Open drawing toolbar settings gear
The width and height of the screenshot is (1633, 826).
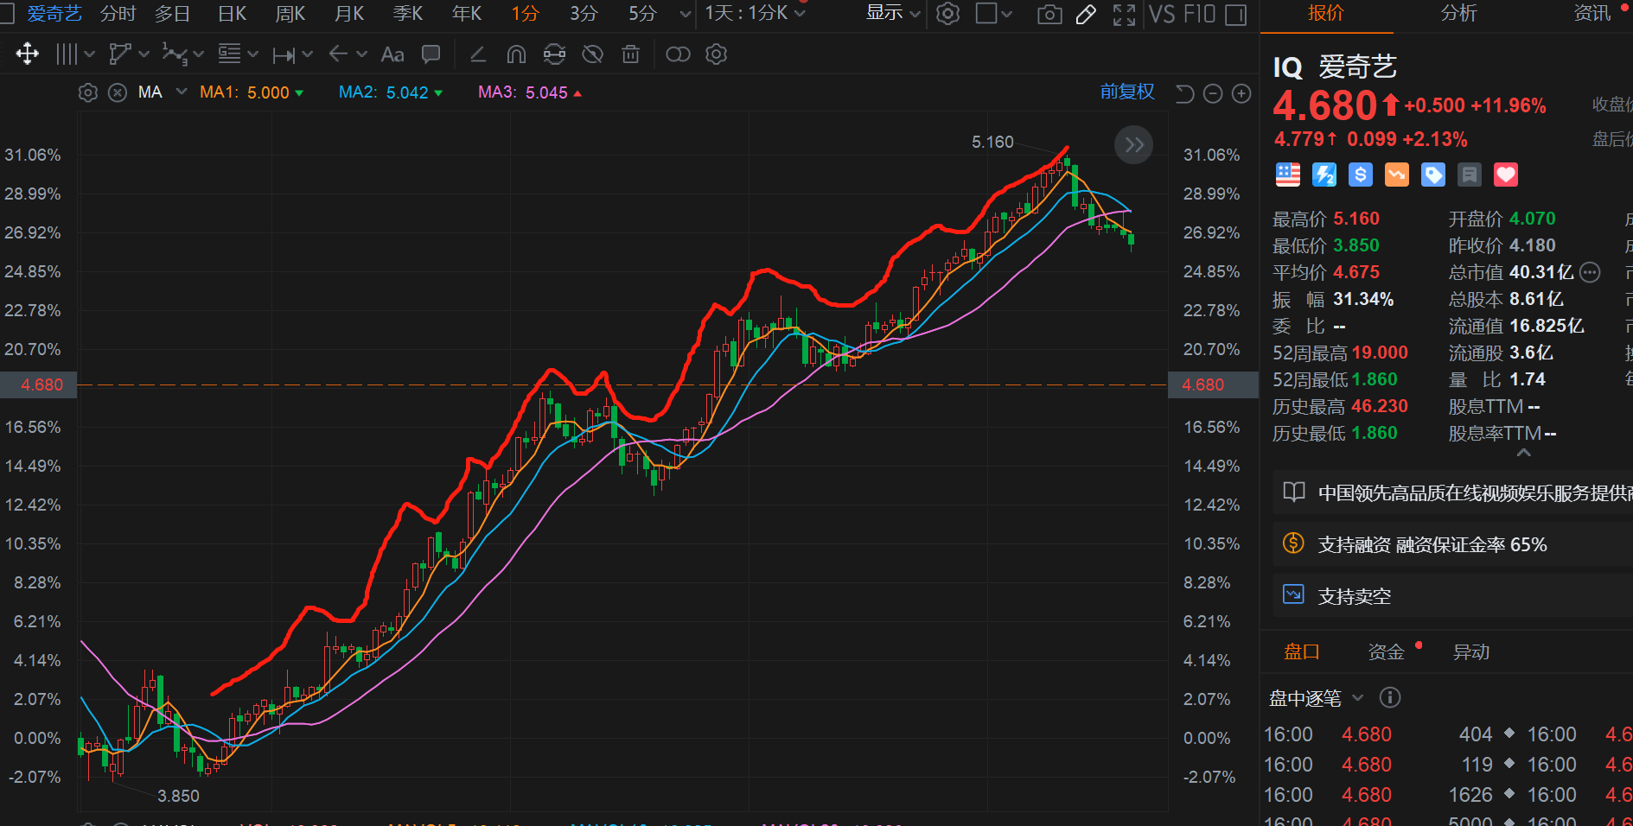[x=716, y=54]
